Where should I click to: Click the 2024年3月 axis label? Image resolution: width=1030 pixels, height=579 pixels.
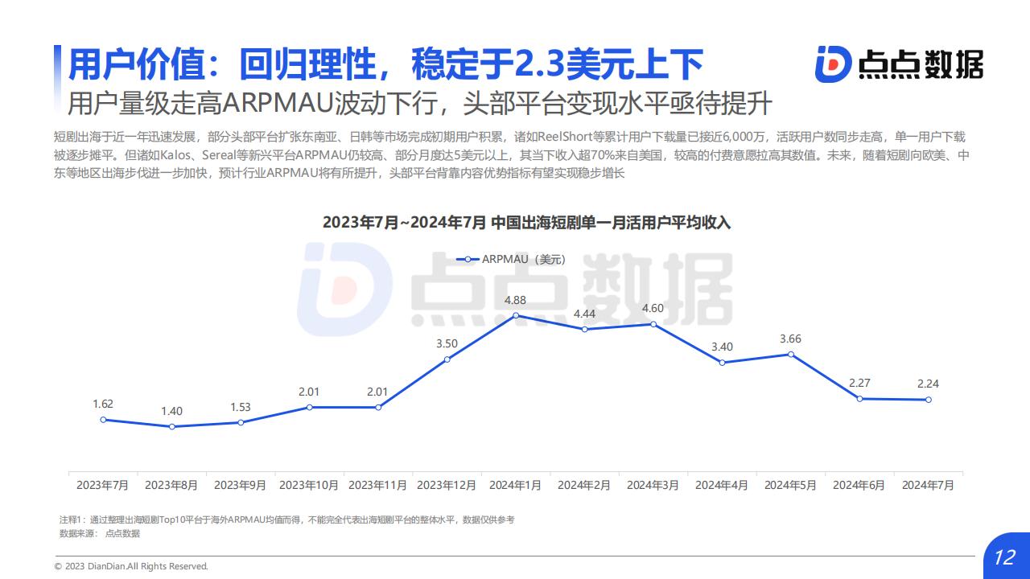[653, 486]
